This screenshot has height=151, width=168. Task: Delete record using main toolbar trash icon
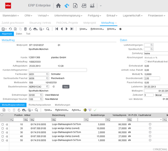[x=25, y=29]
